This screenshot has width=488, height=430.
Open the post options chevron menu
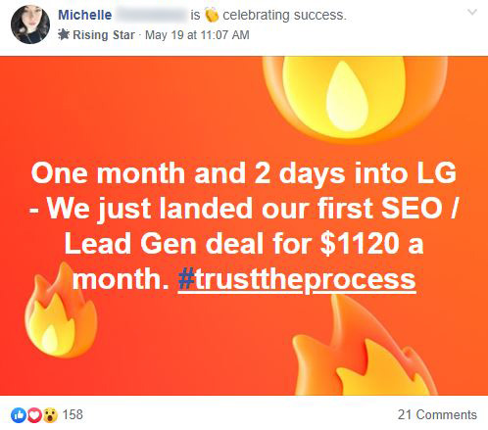pos(472,13)
